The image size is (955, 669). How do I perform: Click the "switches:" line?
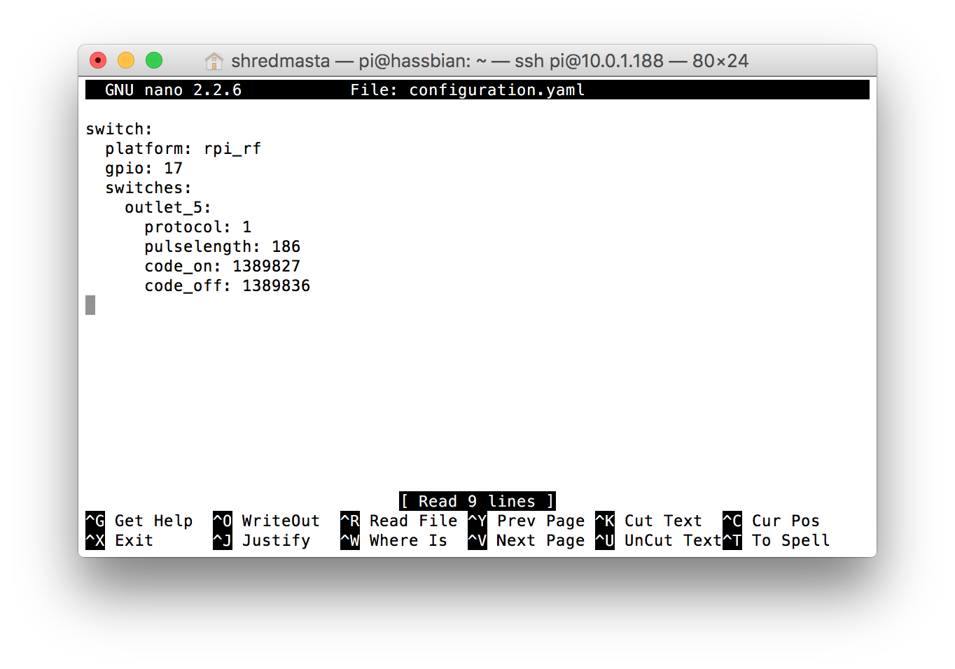[x=148, y=188]
